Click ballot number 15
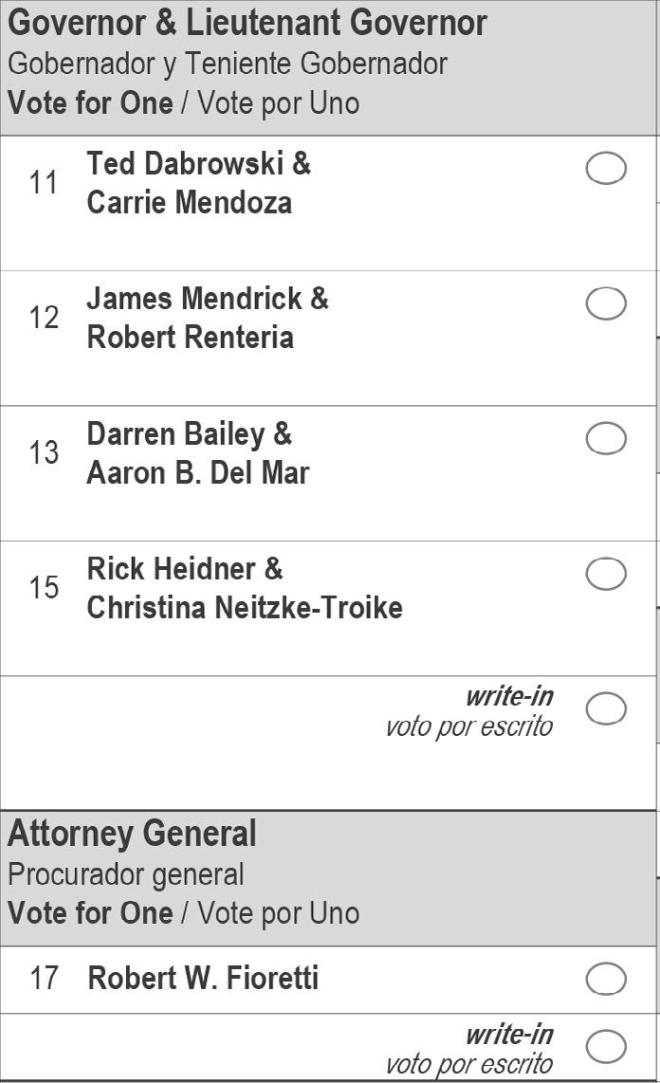The width and height of the screenshot is (660, 1083). pos(44,588)
